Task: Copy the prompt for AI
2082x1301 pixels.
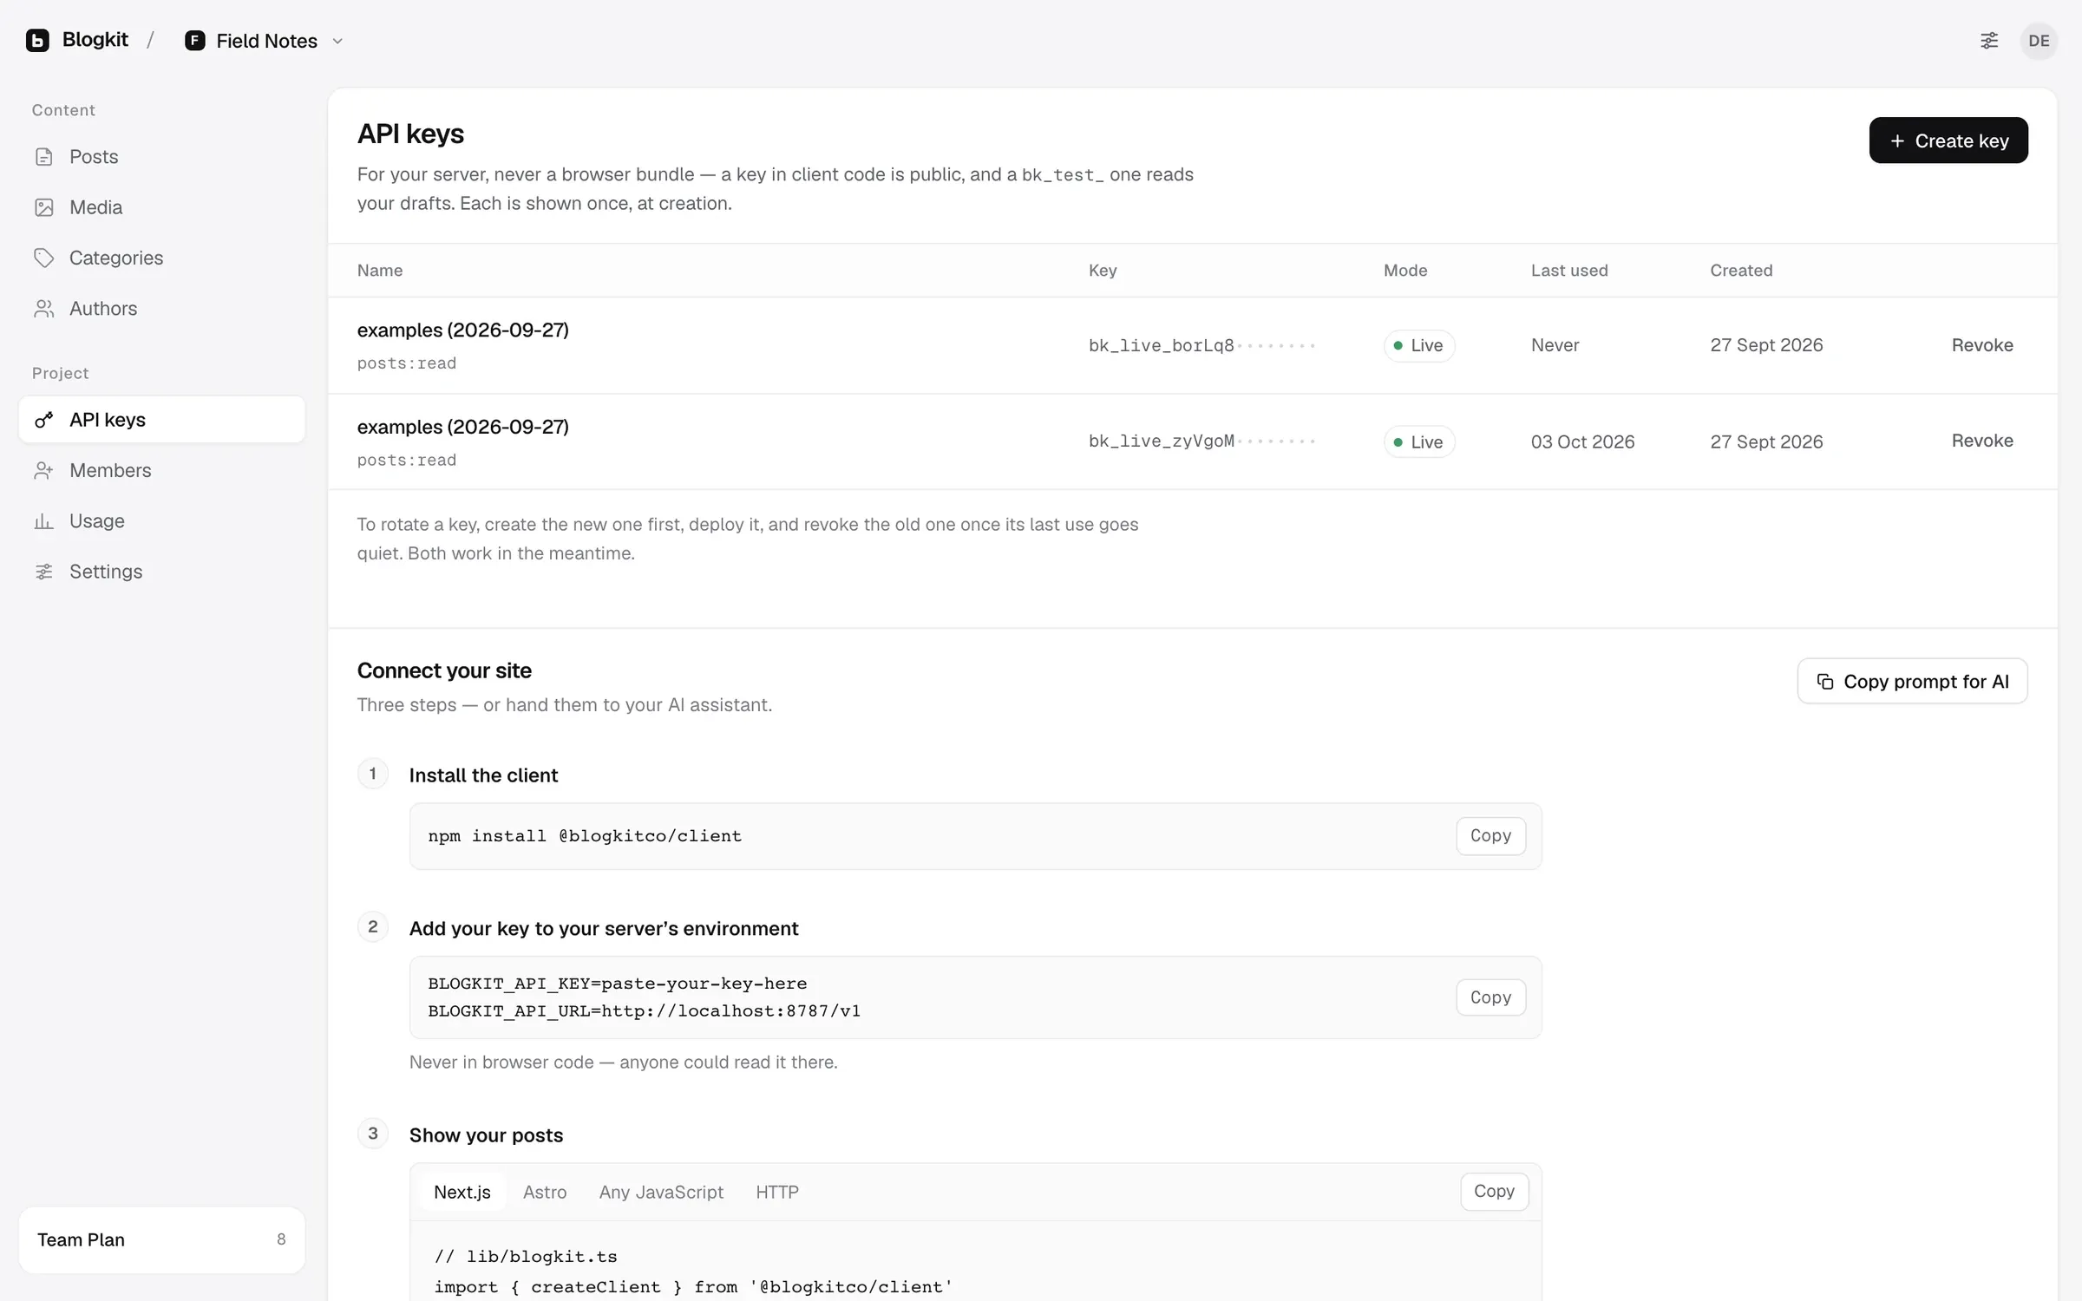Action: tap(1912, 681)
